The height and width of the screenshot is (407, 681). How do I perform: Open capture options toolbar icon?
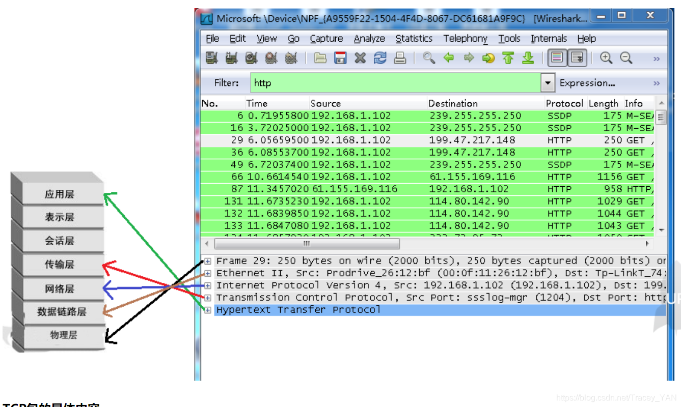[231, 58]
